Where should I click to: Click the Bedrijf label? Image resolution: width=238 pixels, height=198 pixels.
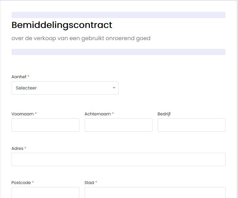point(164,114)
